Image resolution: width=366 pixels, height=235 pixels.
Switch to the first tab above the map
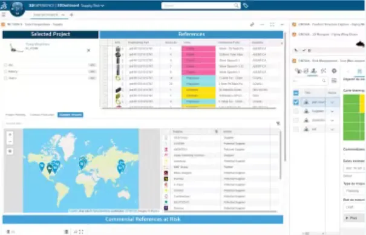[15, 115]
